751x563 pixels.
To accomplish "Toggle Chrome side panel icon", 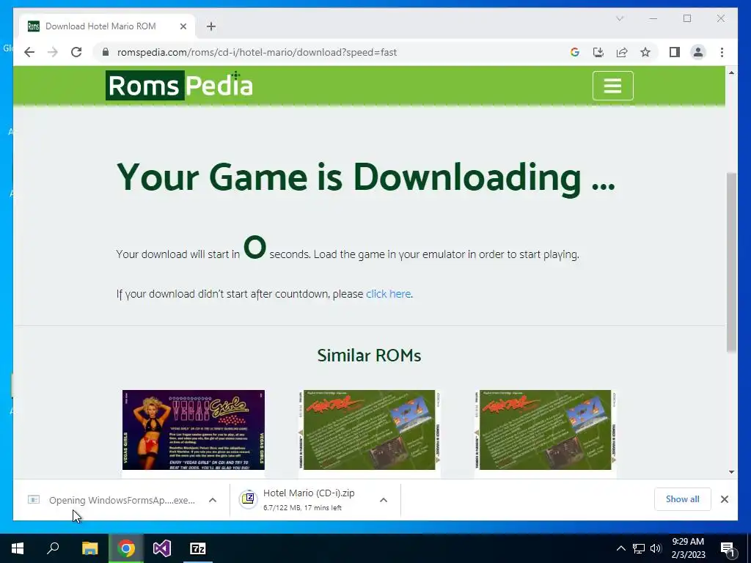I will coord(675,52).
